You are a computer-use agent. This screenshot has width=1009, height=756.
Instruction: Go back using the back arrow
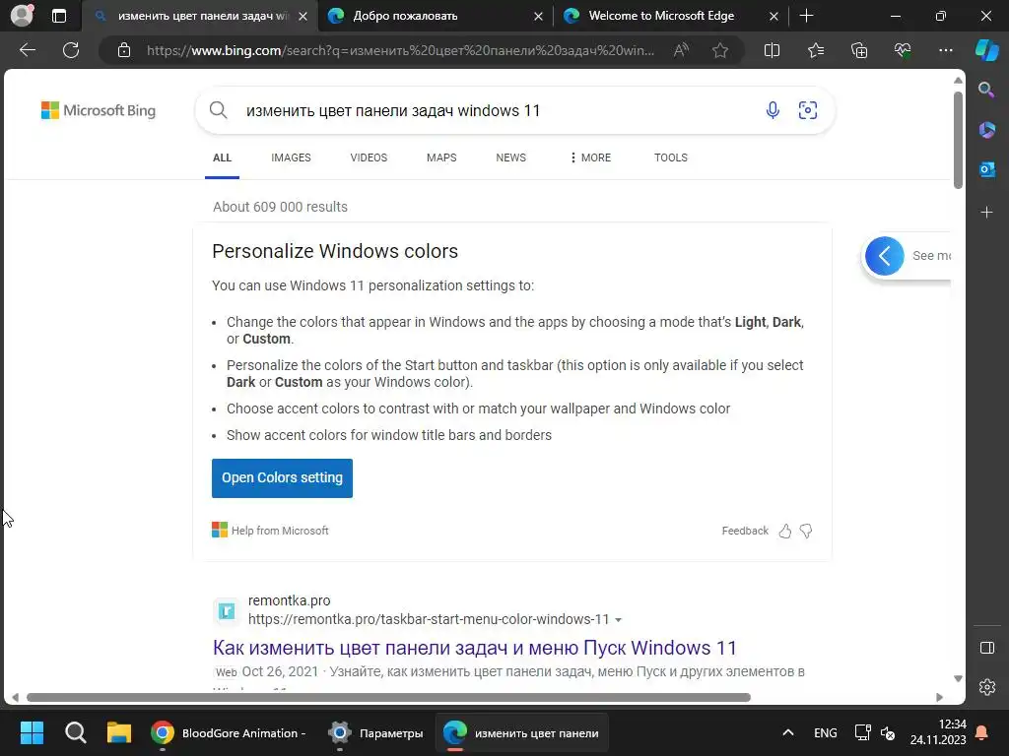(28, 50)
